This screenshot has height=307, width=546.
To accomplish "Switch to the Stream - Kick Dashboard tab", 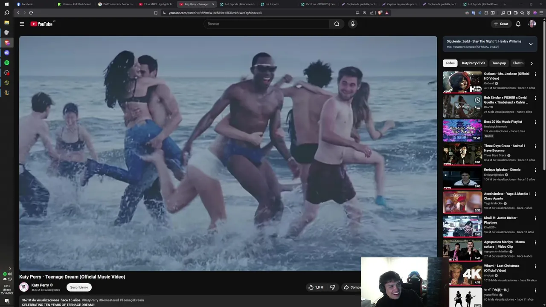I will 74,4.
